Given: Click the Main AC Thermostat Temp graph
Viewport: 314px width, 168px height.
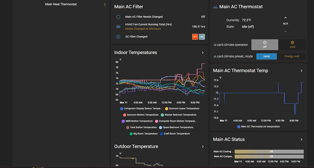Looking at the screenshot, I should pyautogui.click(x=262, y=99).
